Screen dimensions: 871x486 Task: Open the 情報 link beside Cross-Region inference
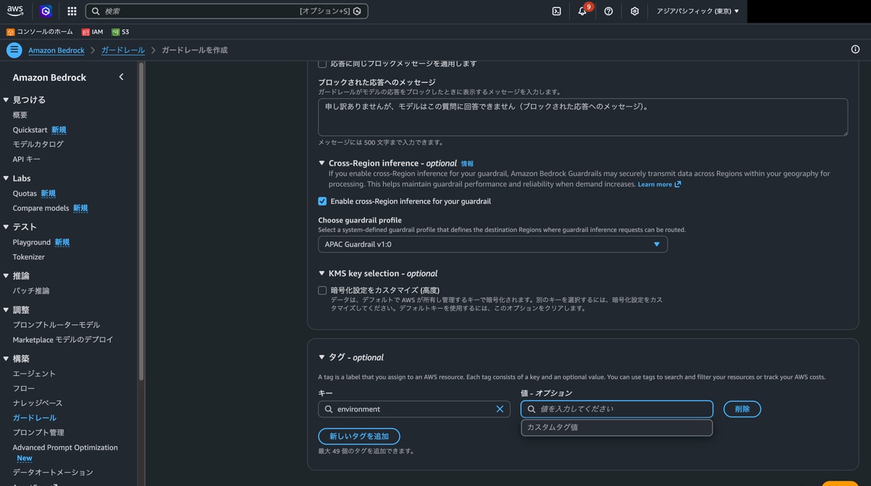pyautogui.click(x=467, y=163)
